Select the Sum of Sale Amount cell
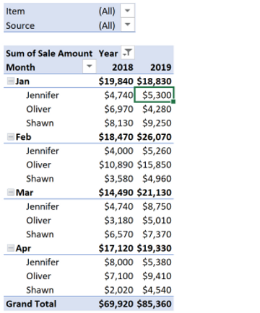 click(49, 53)
